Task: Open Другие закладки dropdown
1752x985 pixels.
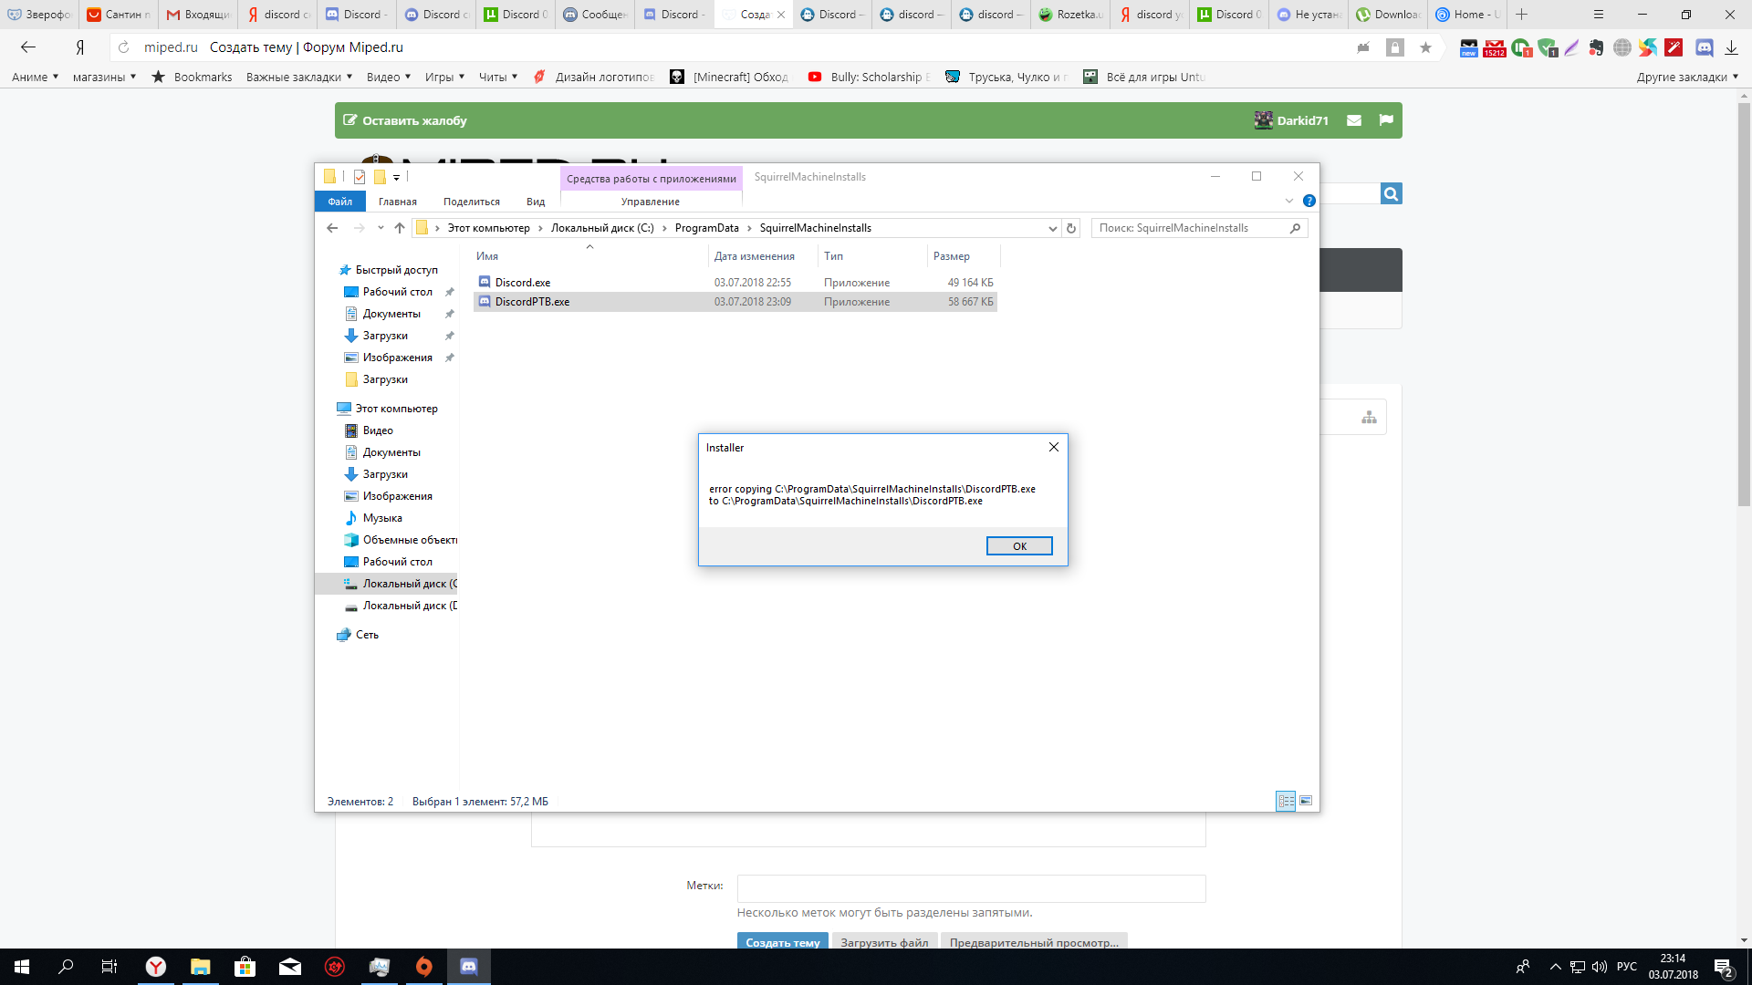Action: pos(1687,78)
